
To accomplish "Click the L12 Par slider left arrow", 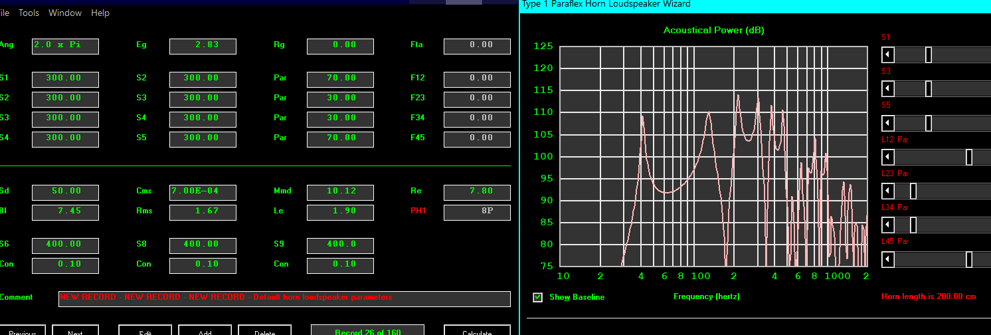I will 888,157.
